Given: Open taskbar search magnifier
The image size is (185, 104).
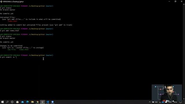Looking at the screenshot, I should click(7, 102).
